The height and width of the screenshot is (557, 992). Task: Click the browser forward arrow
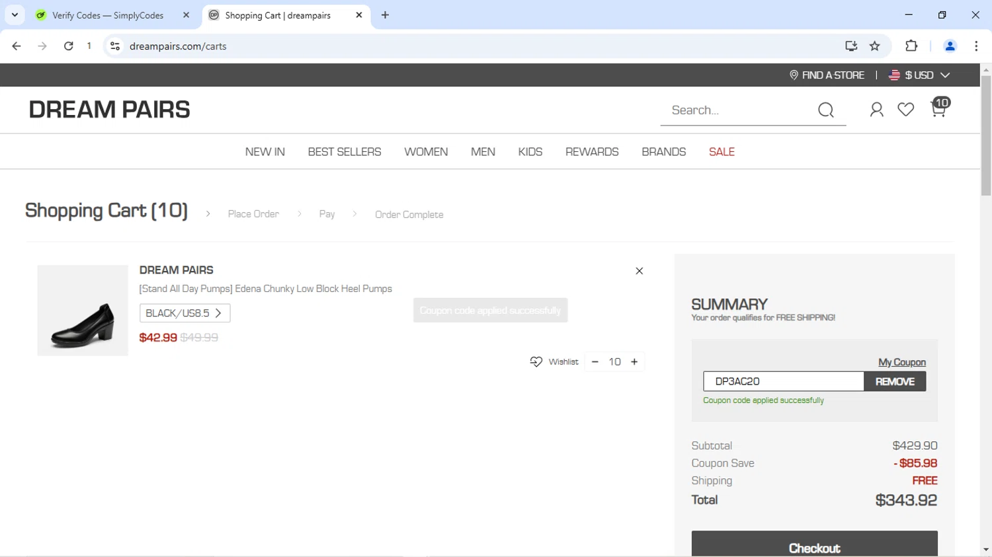pyautogui.click(x=42, y=46)
